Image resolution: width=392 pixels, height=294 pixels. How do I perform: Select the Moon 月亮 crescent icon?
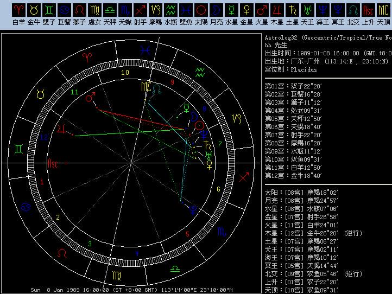[216, 10]
